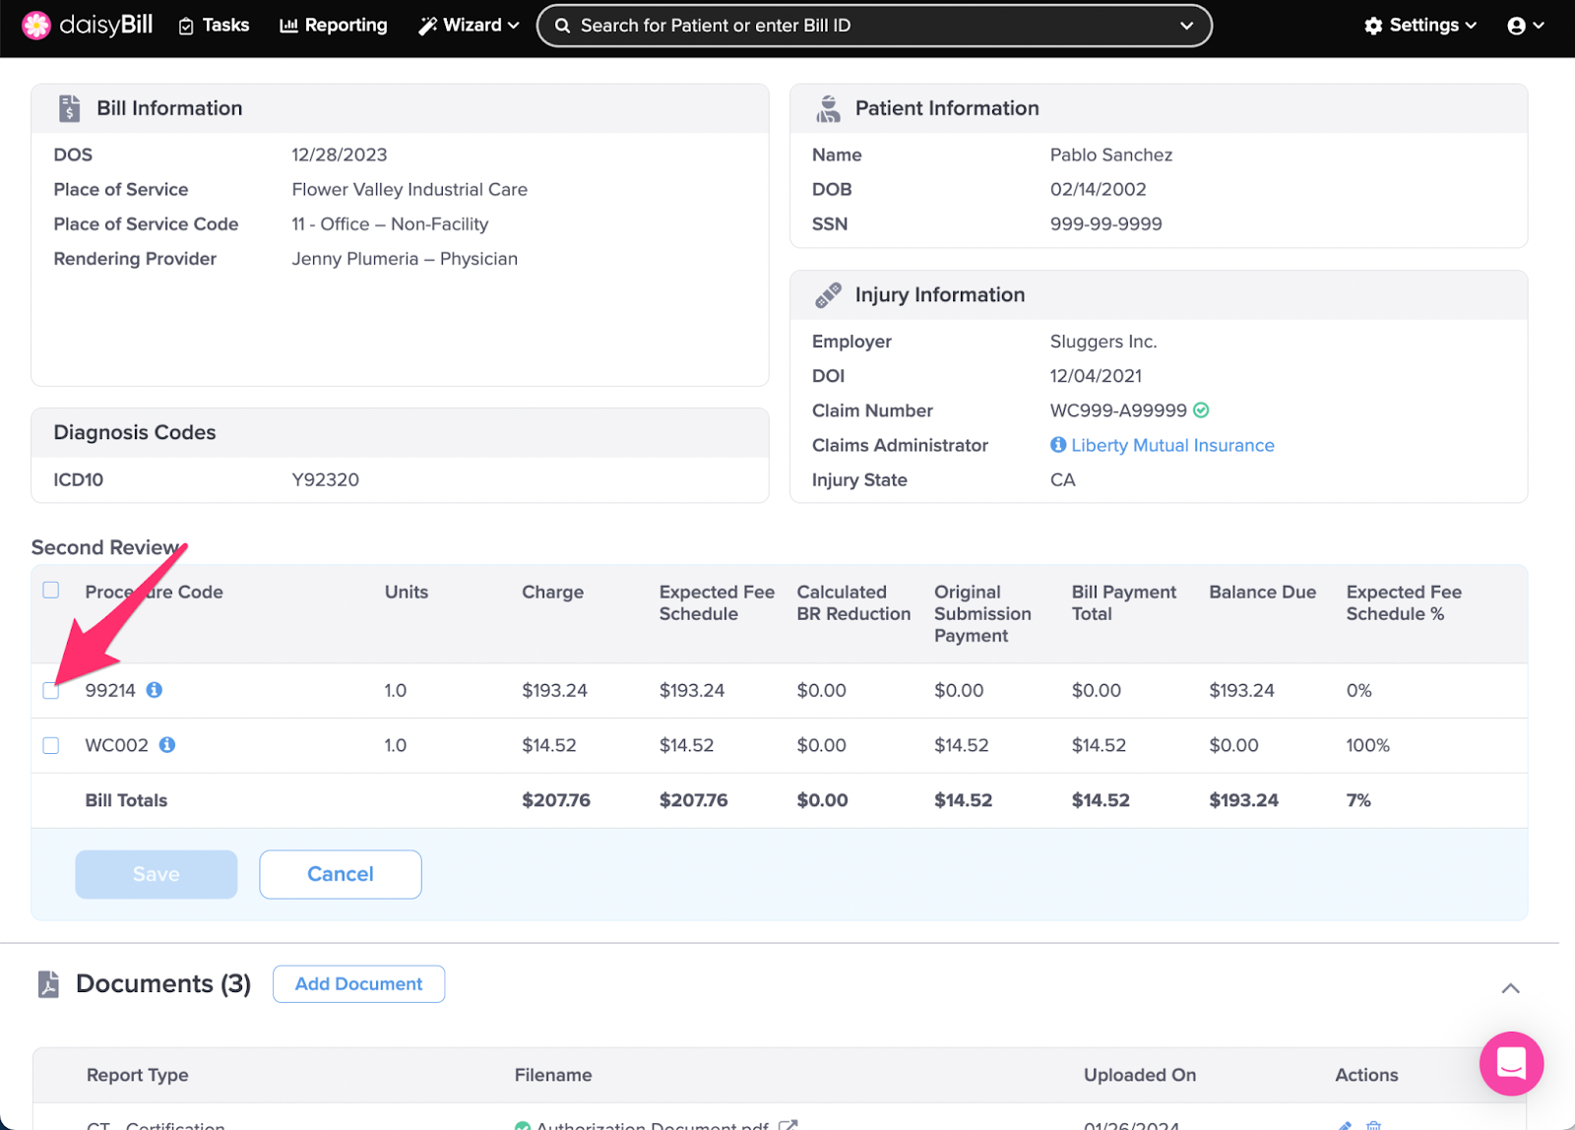The height and width of the screenshot is (1130, 1575).
Task: Check the box for procedure WC002
Action: coord(51,746)
